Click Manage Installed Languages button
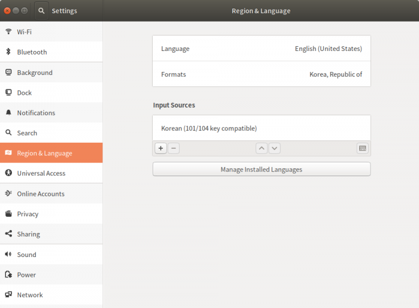Image resolution: width=419 pixels, height=308 pixels. (x=261, y=170)
